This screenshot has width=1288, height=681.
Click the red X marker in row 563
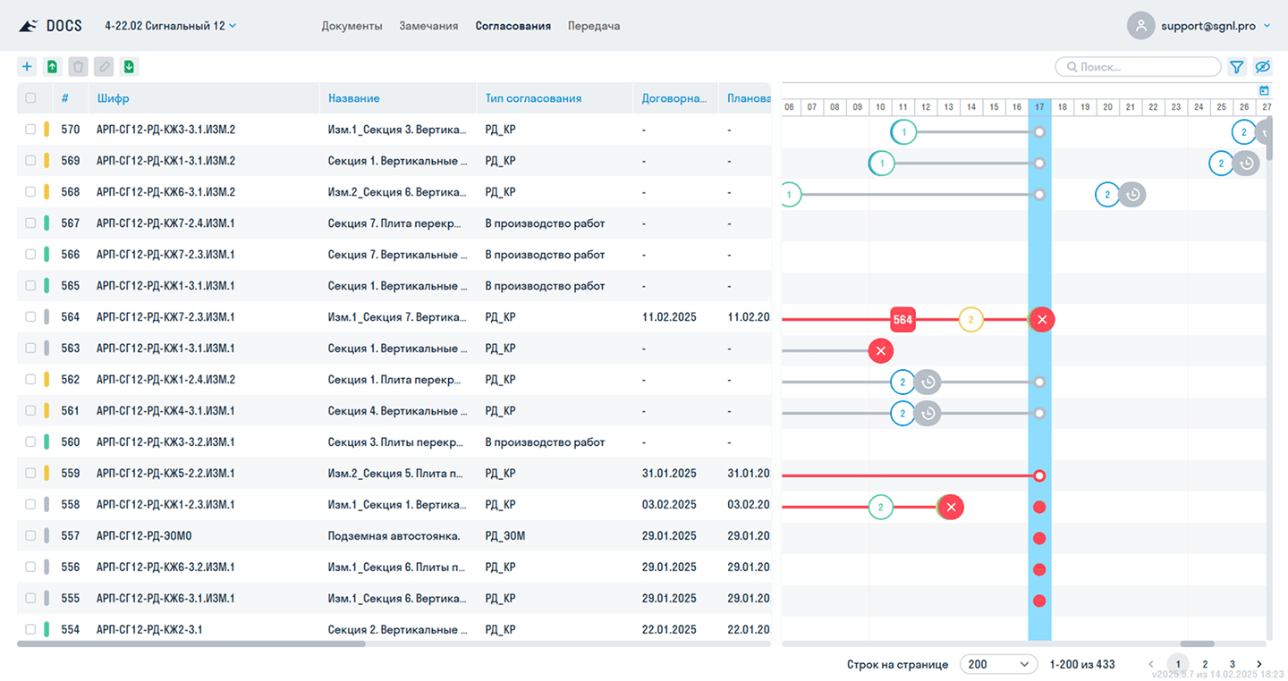click(x=880, y=350)
